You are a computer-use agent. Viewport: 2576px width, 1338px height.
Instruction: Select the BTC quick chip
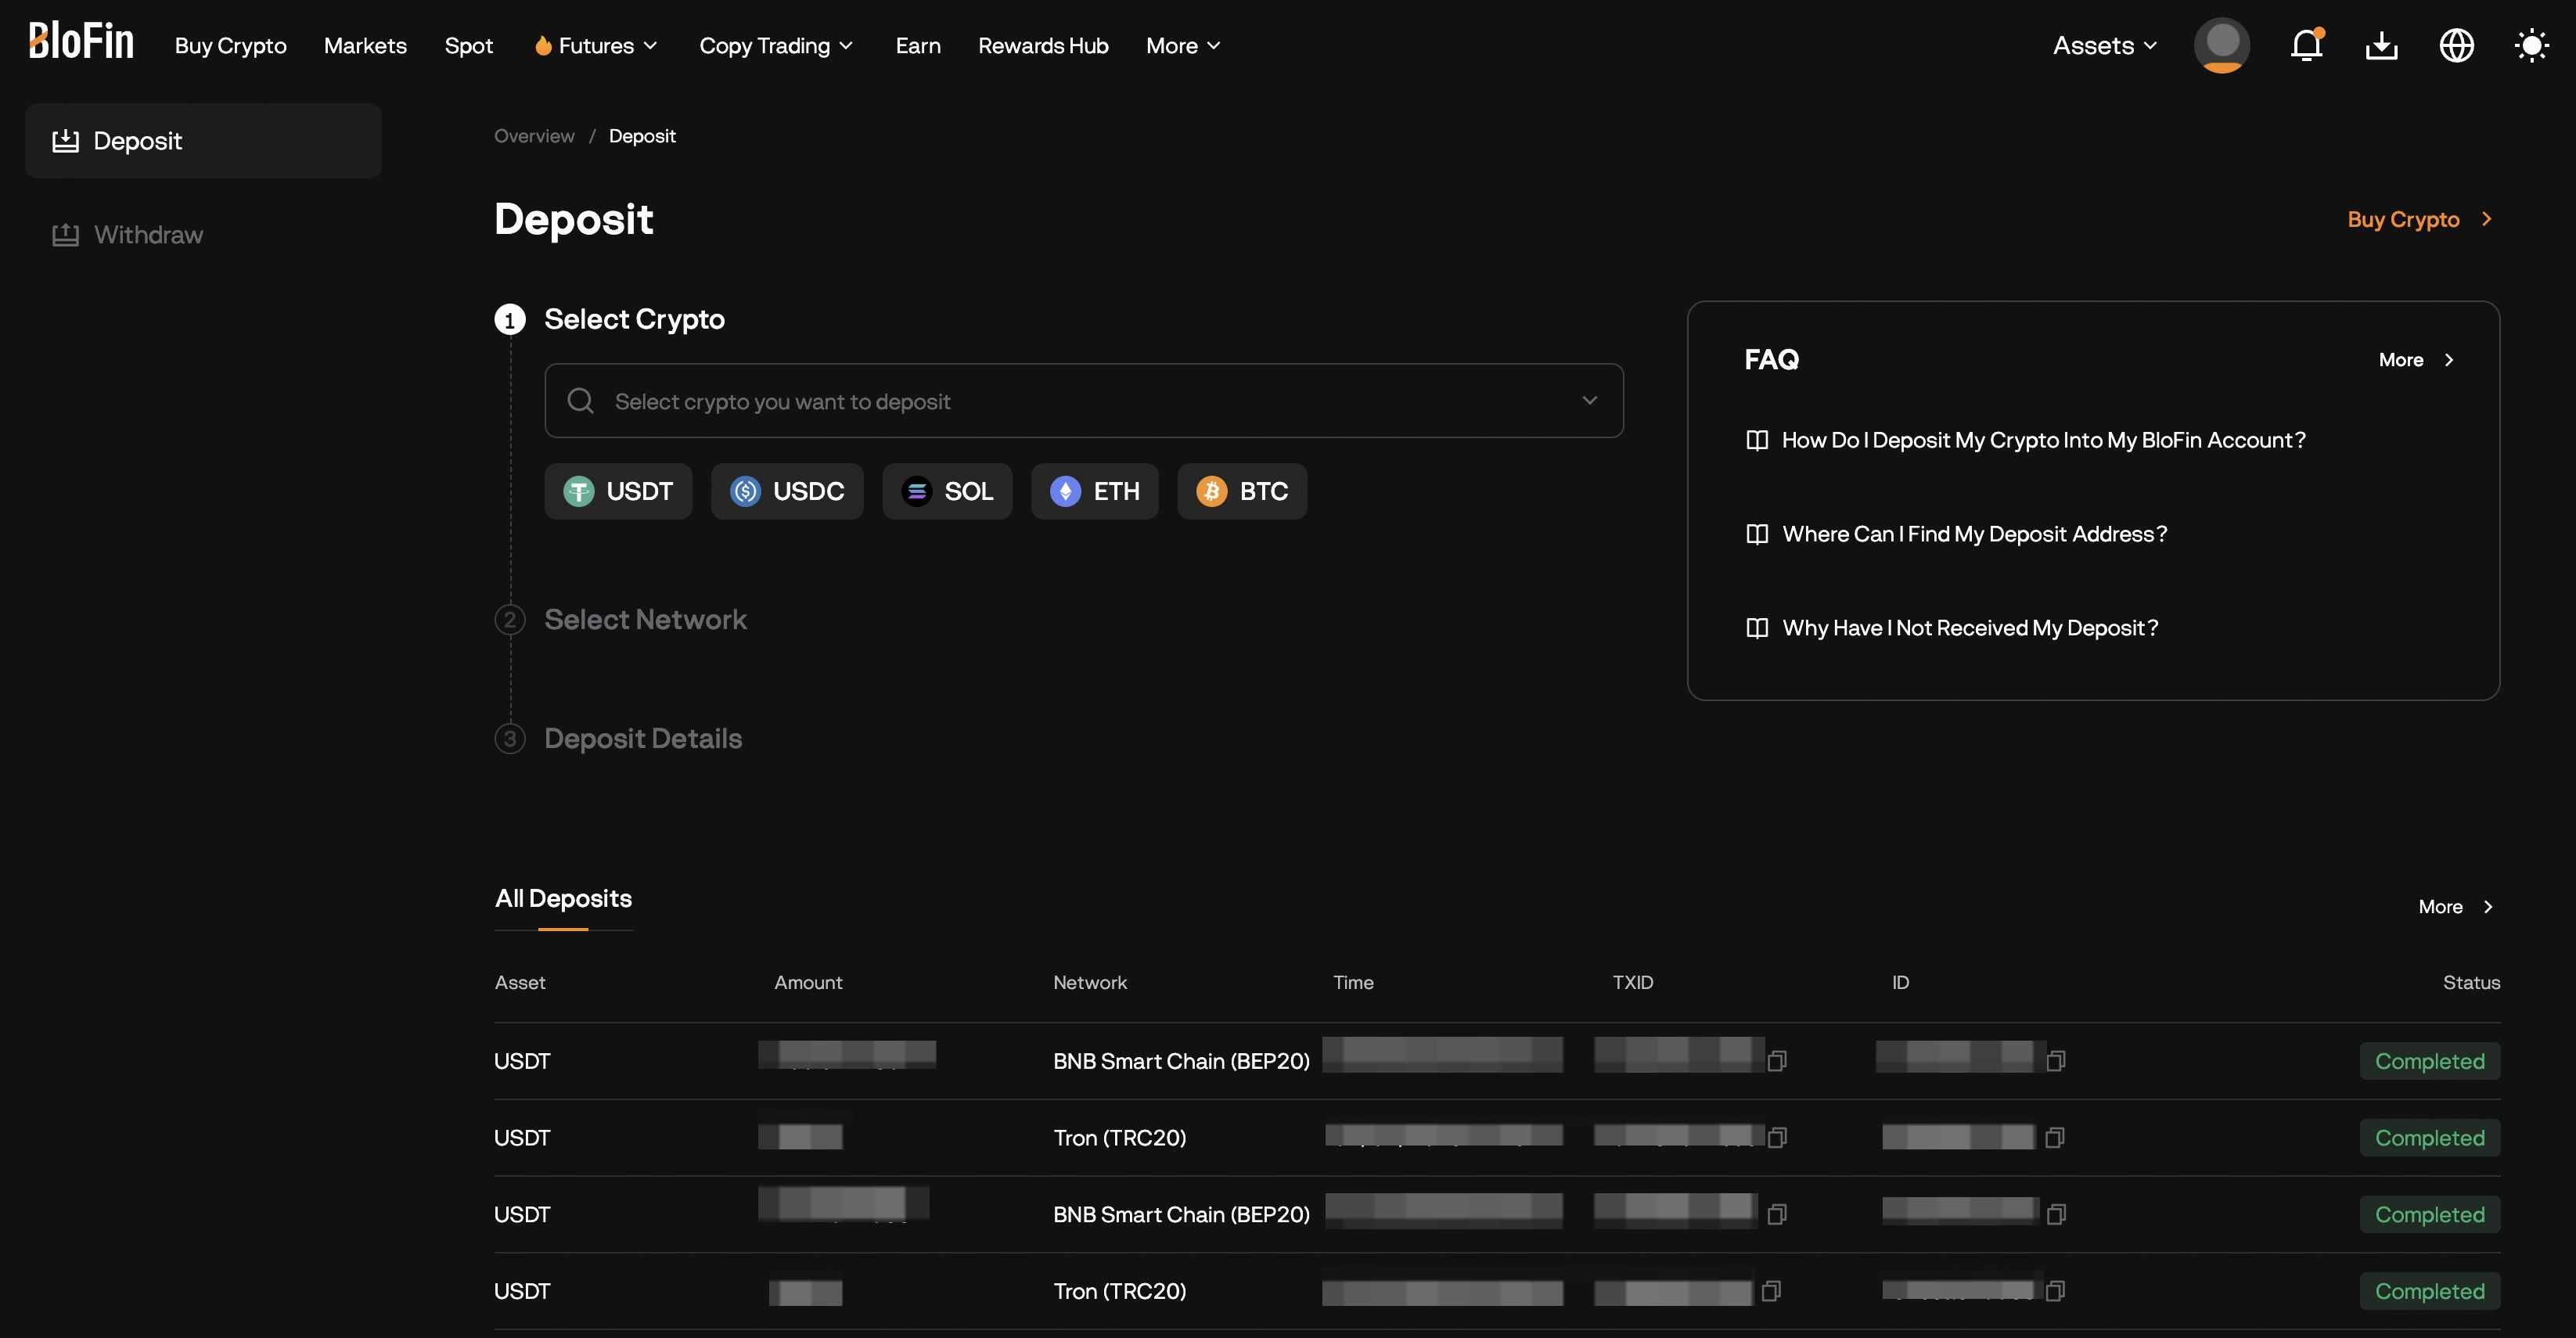click(x=1242, y=491)
